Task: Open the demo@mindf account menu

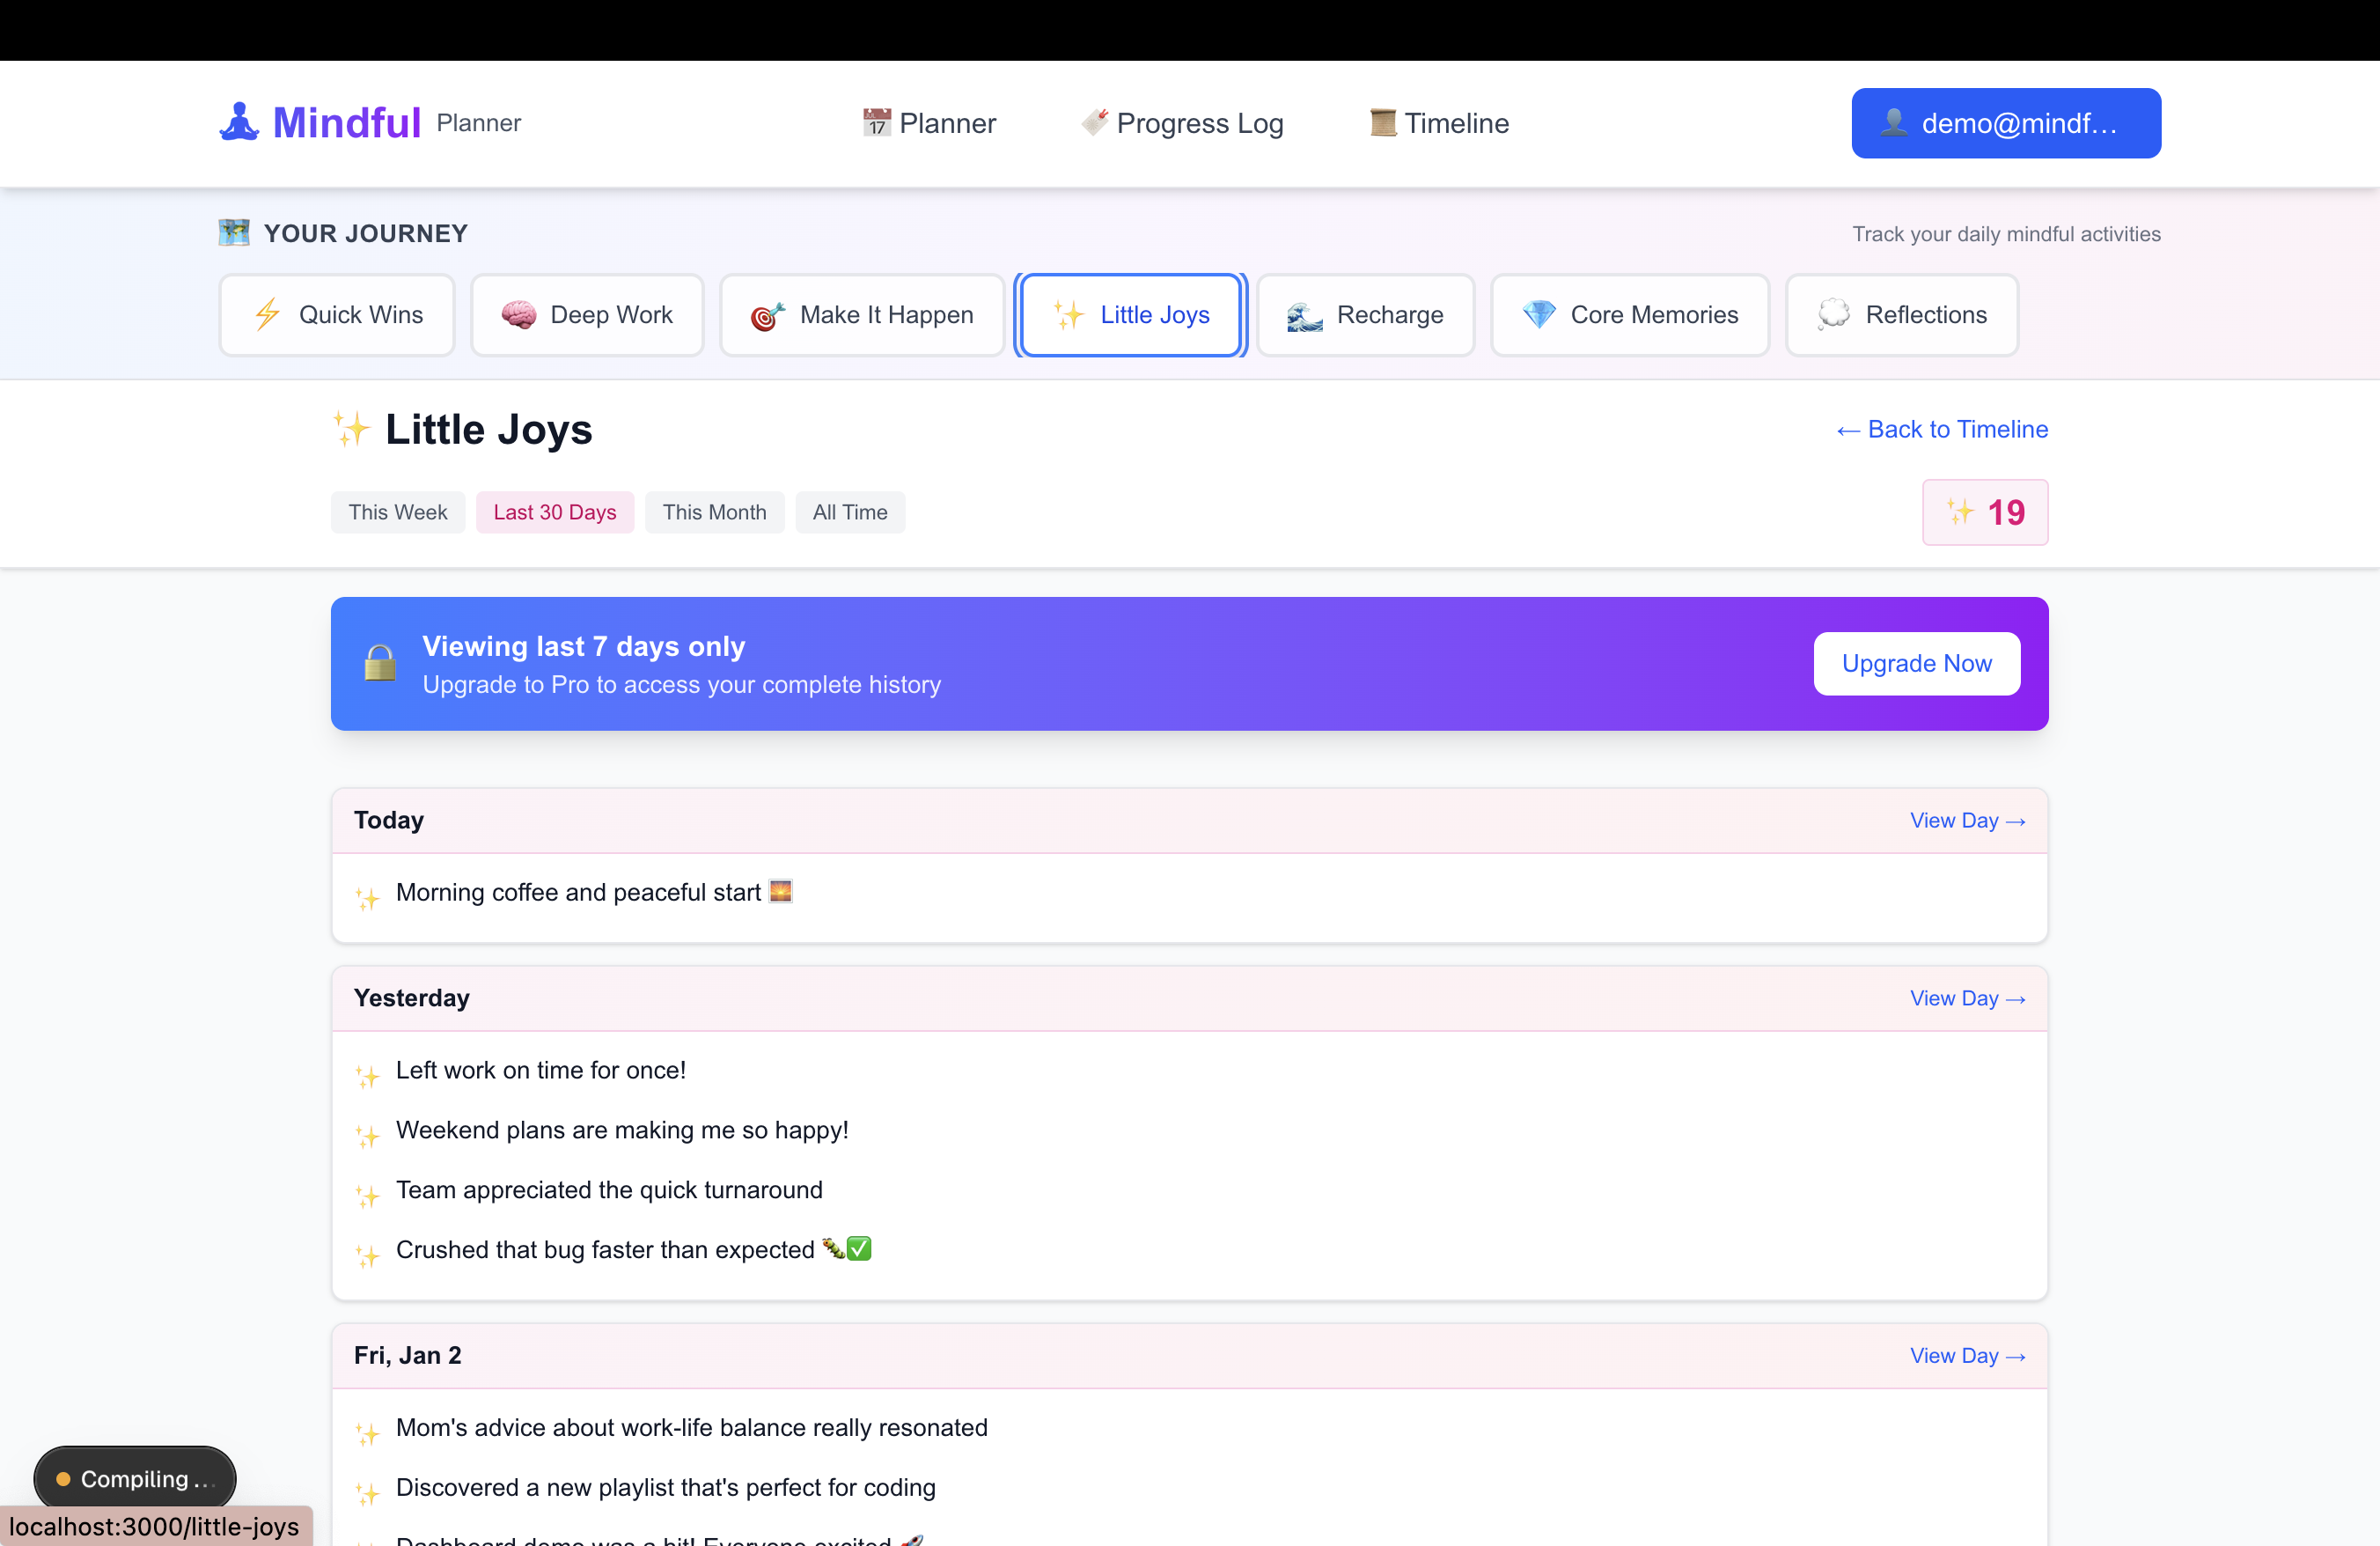Action: (x=2005, y=123)
